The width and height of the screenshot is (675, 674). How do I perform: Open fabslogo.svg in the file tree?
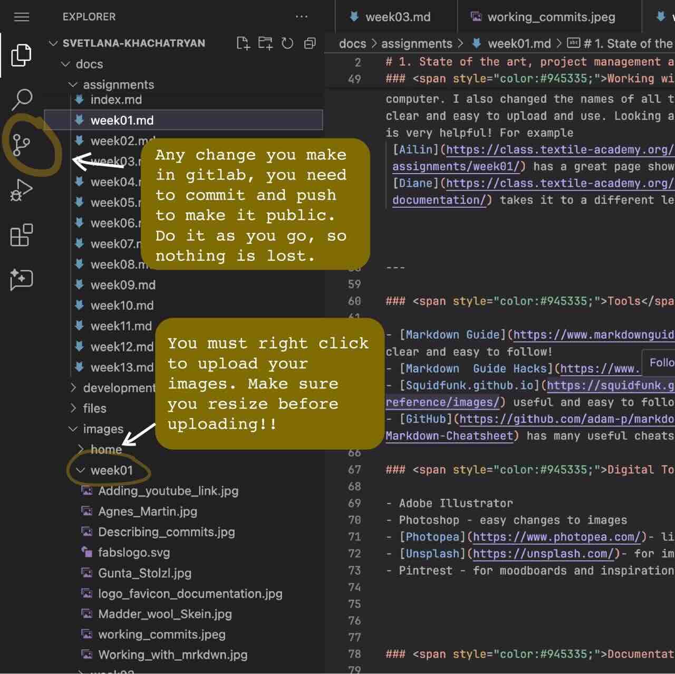click(134, 553)
